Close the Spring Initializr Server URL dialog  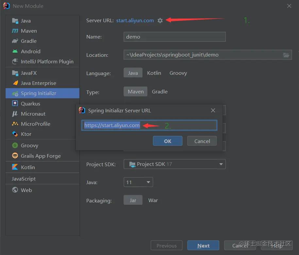(213, 110)
